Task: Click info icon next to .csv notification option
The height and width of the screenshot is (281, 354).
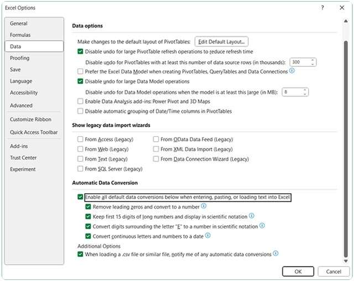Action: [275, 254]
